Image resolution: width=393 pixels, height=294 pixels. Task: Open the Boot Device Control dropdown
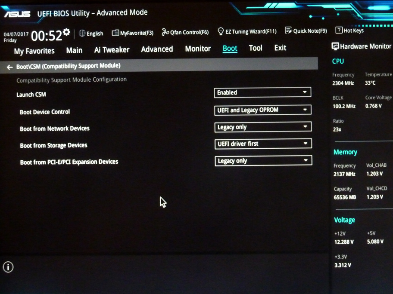263,110
